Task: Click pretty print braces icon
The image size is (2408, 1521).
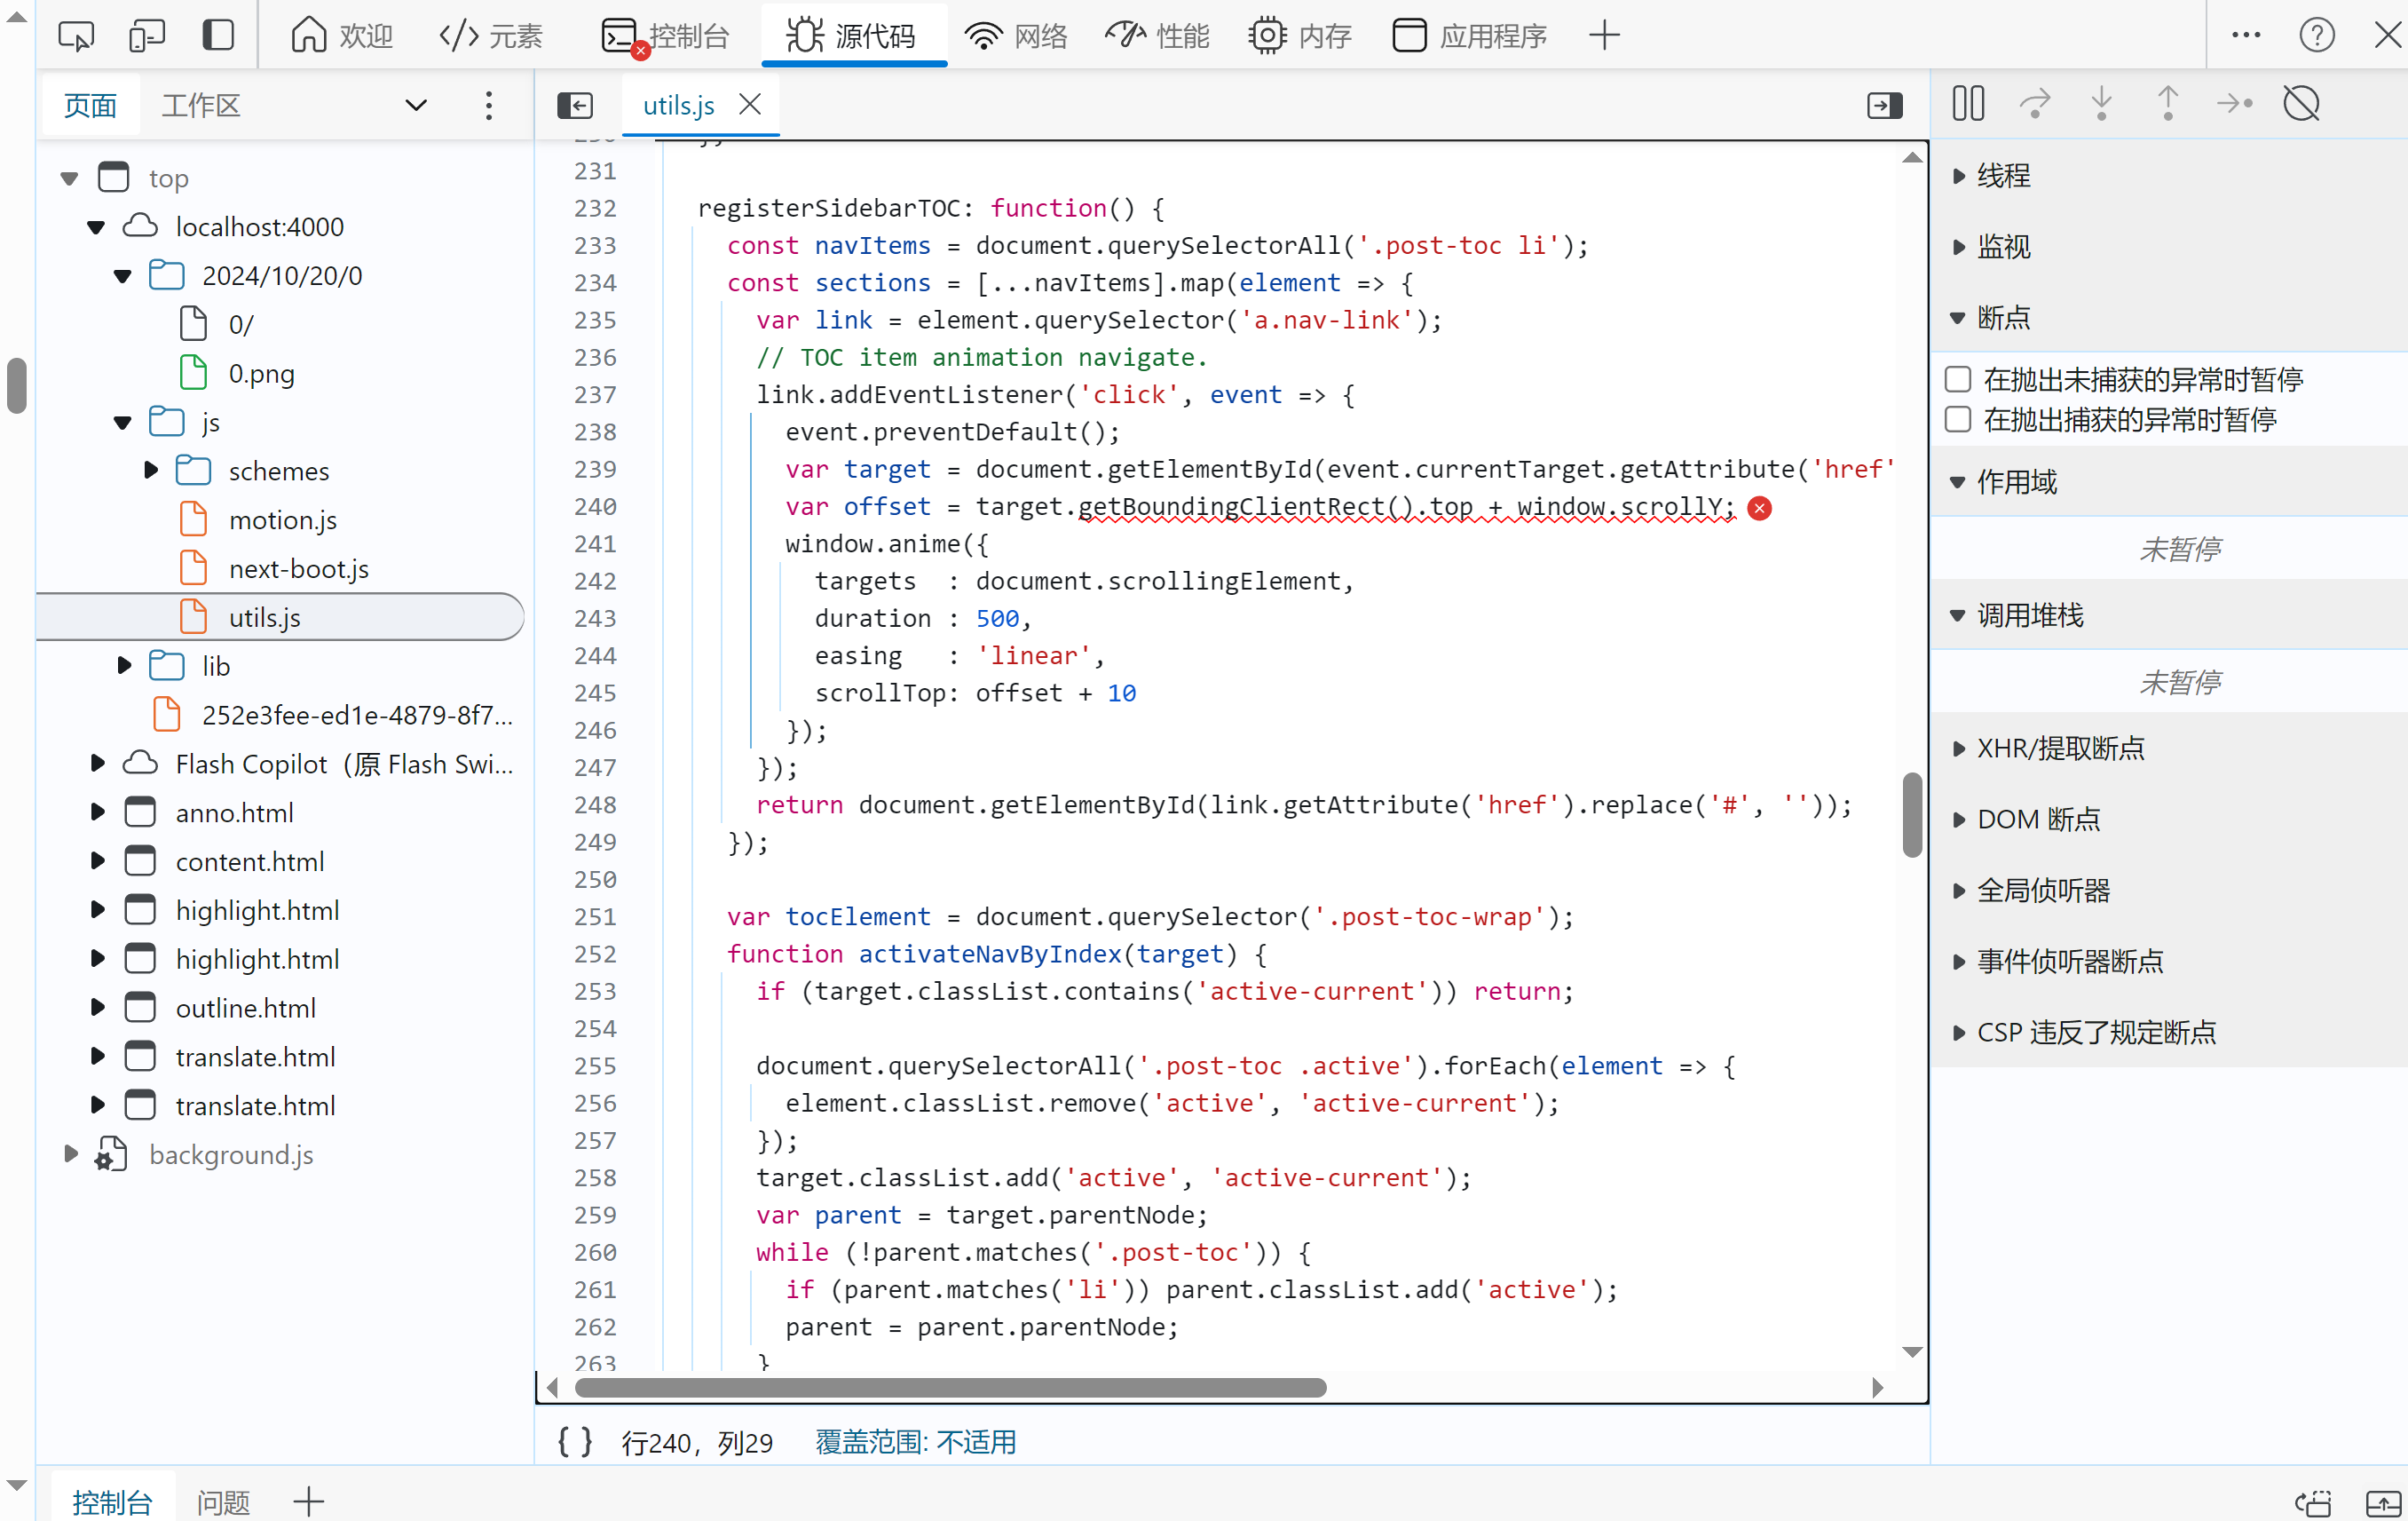Action: [575, 1441]
